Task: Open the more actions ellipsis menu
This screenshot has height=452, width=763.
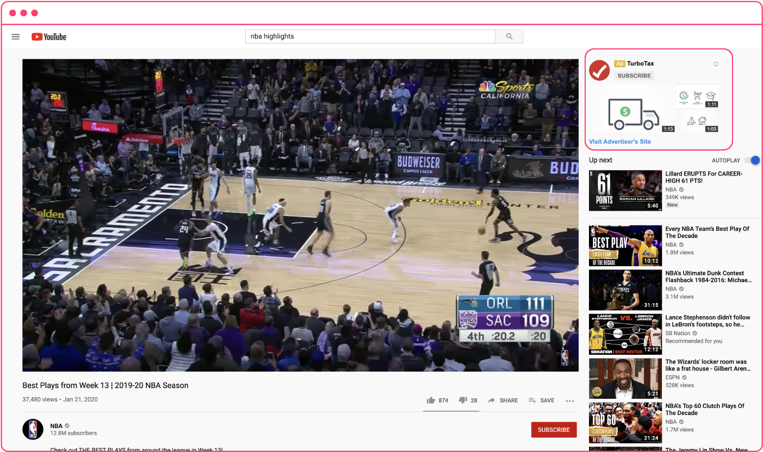Action: (x=569, y=401)
